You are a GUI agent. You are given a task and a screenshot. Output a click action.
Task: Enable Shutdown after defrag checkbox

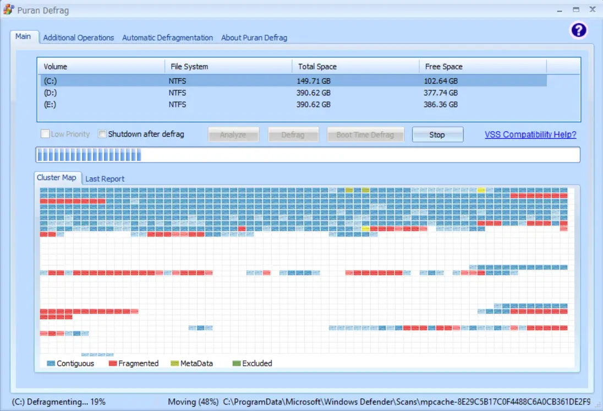pyautogui.click(x=102, y=134)
